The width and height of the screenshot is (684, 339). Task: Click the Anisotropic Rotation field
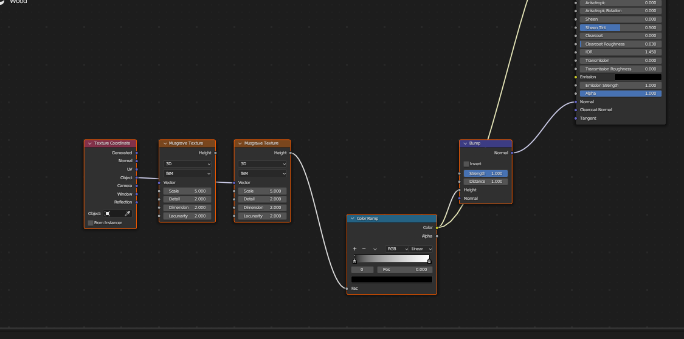coord(621,10)
